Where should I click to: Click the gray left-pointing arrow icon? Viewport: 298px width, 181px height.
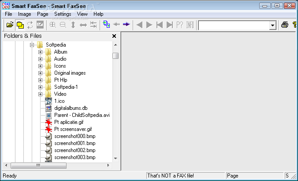(x=116, y=24)
